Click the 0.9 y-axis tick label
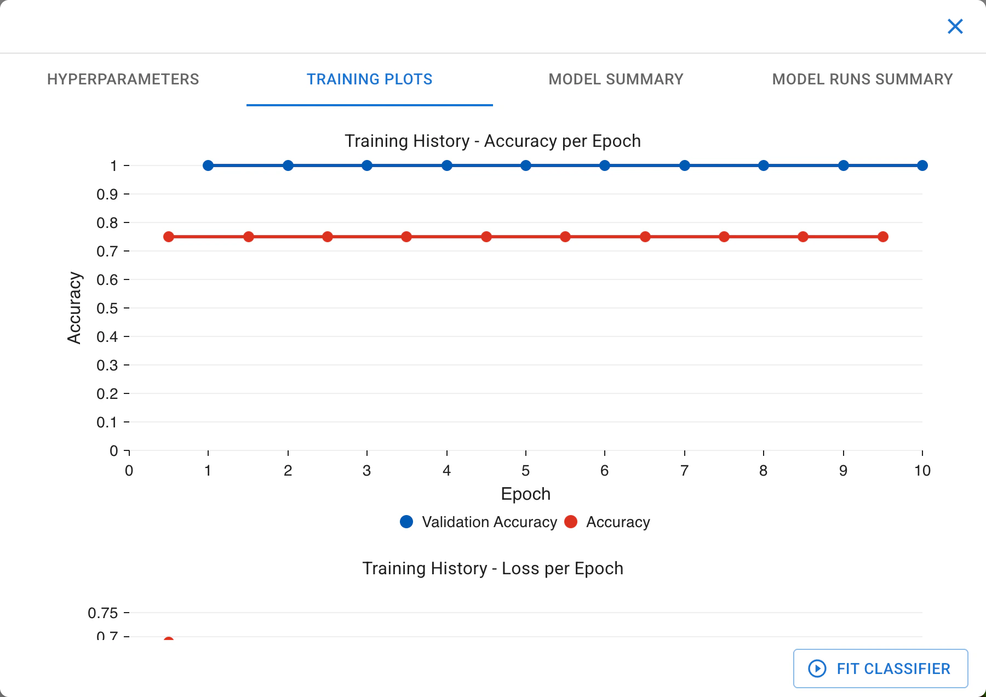986x697 pixels. (x=107, y=195)
